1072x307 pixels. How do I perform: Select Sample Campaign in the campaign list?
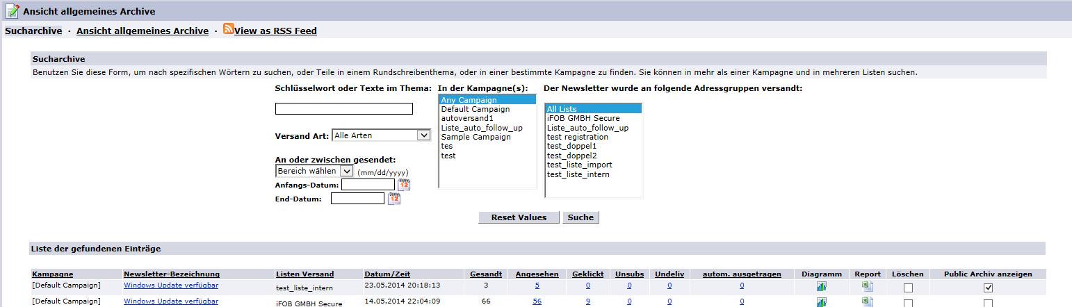(476, 137)
